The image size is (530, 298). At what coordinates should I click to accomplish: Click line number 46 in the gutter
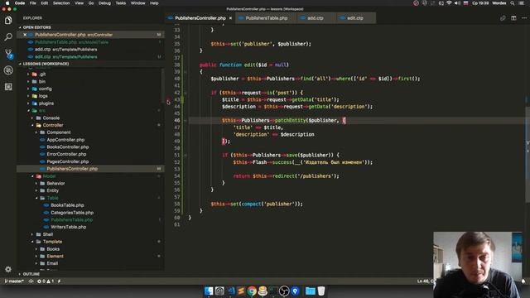point(177,120)
